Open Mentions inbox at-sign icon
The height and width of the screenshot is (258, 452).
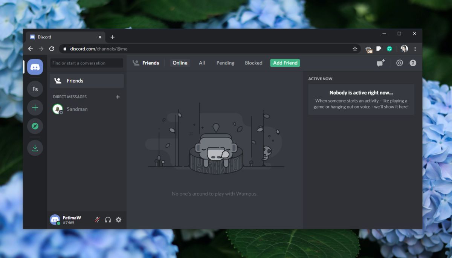[x=400, y=63]
